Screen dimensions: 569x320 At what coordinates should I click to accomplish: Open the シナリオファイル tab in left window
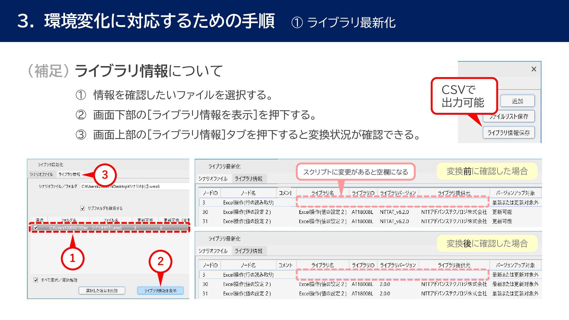pyautogui.click(x=41, y=174)
